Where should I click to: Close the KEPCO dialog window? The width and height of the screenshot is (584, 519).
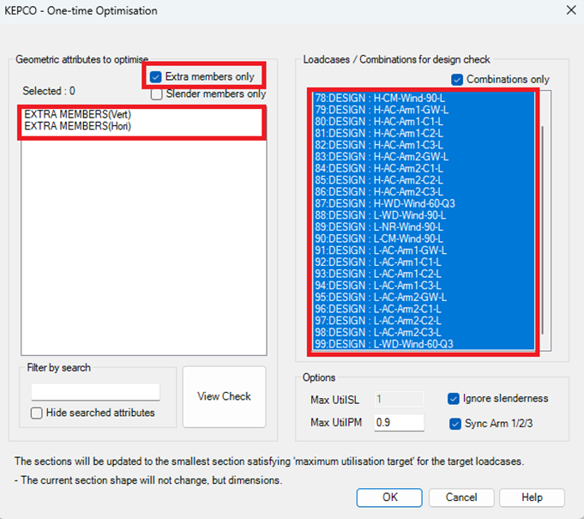point(567,10)
